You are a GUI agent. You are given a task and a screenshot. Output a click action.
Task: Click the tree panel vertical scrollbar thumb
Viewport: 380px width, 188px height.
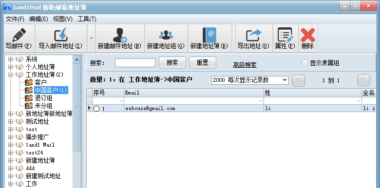click(77, 107)
